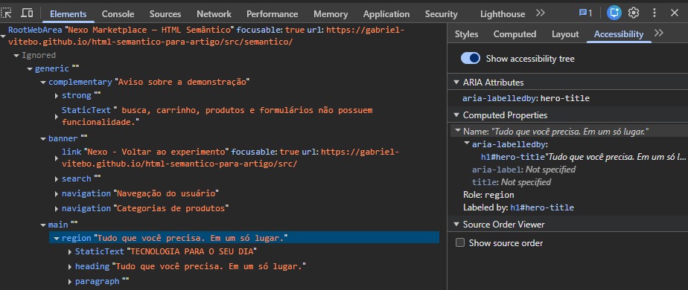Collapse the main node
Screen dimensions: 688x290
pyautogui.click(x=43, y=225)
